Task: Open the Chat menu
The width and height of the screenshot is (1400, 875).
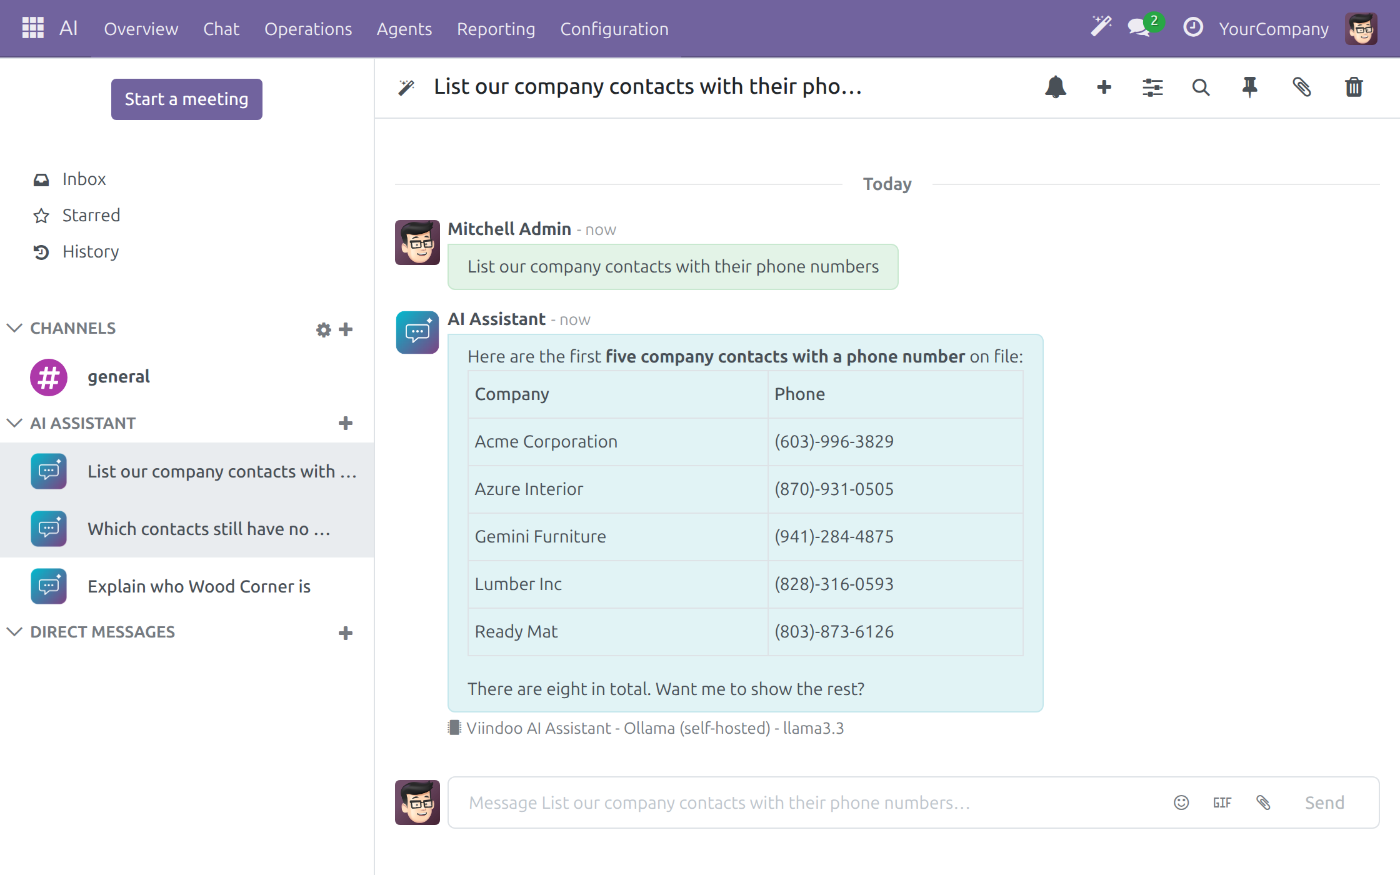Action: 221,29
